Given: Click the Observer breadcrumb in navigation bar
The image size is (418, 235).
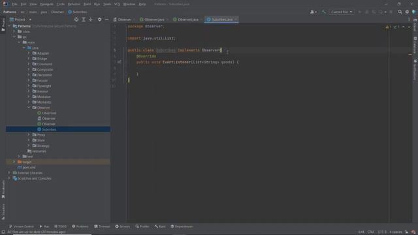Looking at the screenshot, I should [x=57, y=12].
